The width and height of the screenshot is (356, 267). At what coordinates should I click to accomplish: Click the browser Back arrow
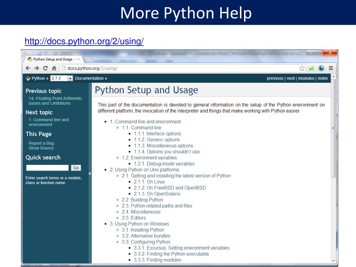(x=28, y=68)
